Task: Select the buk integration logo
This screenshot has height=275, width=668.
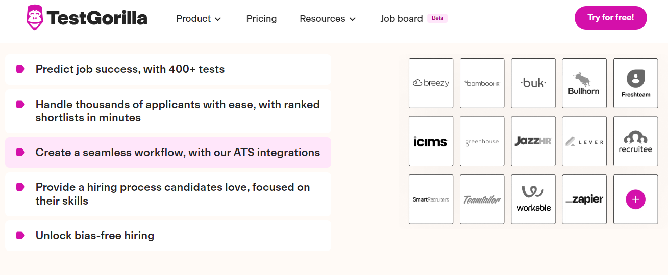Action: tap(533, 83)
